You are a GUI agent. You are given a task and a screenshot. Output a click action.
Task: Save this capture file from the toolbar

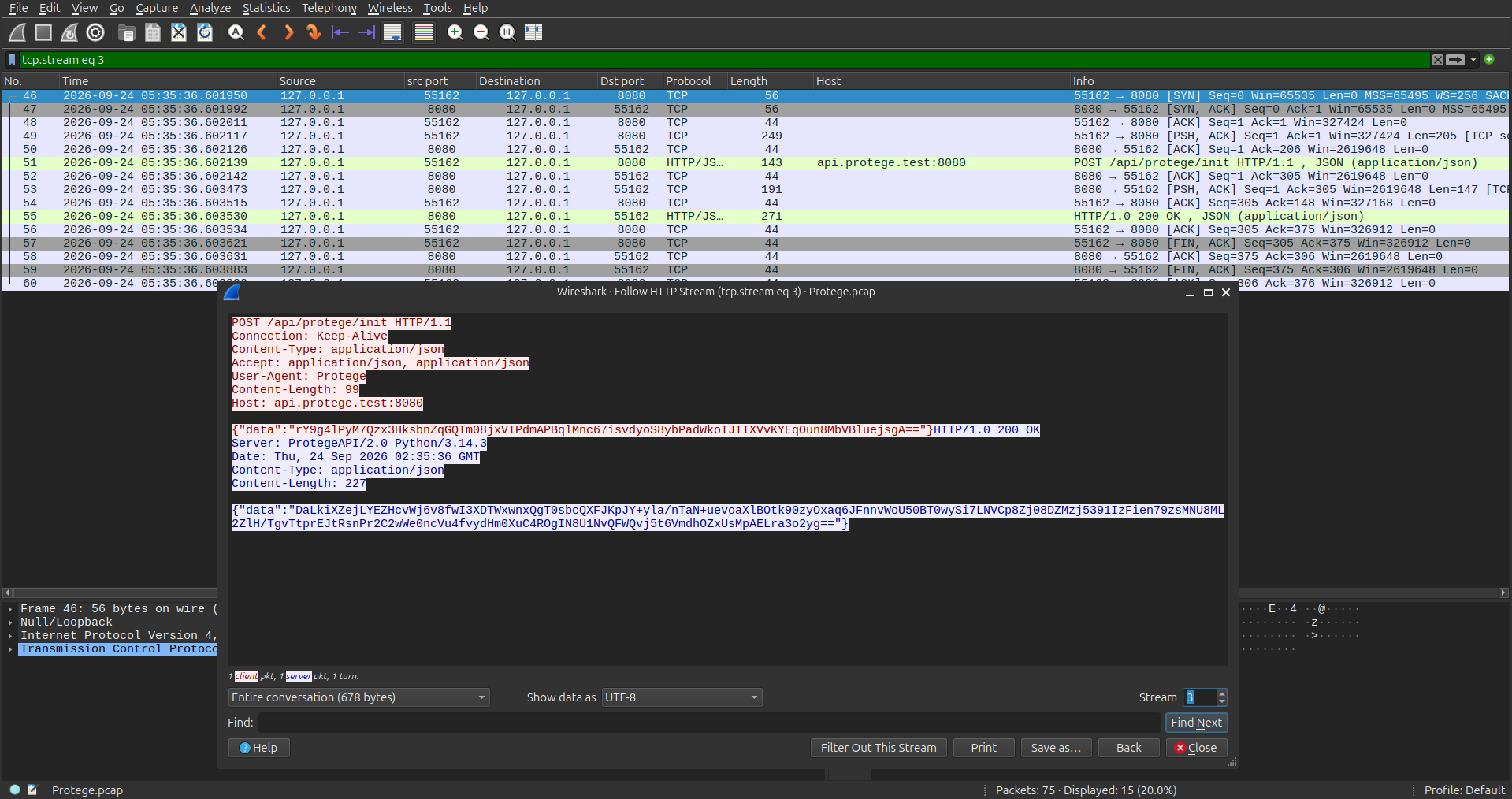[x=153, y=32]
